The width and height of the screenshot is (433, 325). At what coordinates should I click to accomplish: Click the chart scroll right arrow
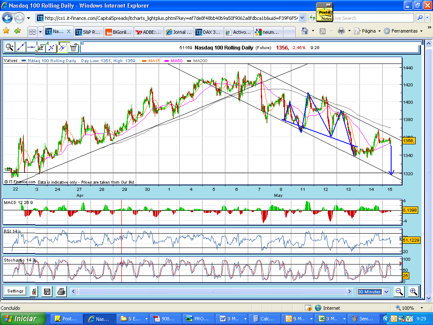click(x=350, y=291)
